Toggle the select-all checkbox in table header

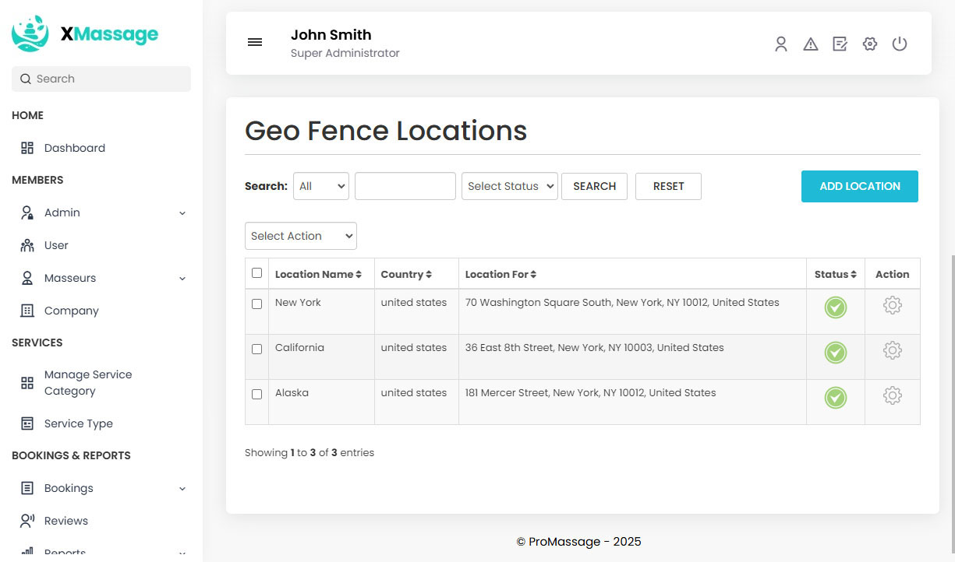click(257, 273)
